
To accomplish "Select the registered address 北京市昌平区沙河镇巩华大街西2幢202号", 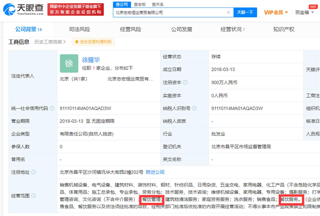I will coord(102,172).
